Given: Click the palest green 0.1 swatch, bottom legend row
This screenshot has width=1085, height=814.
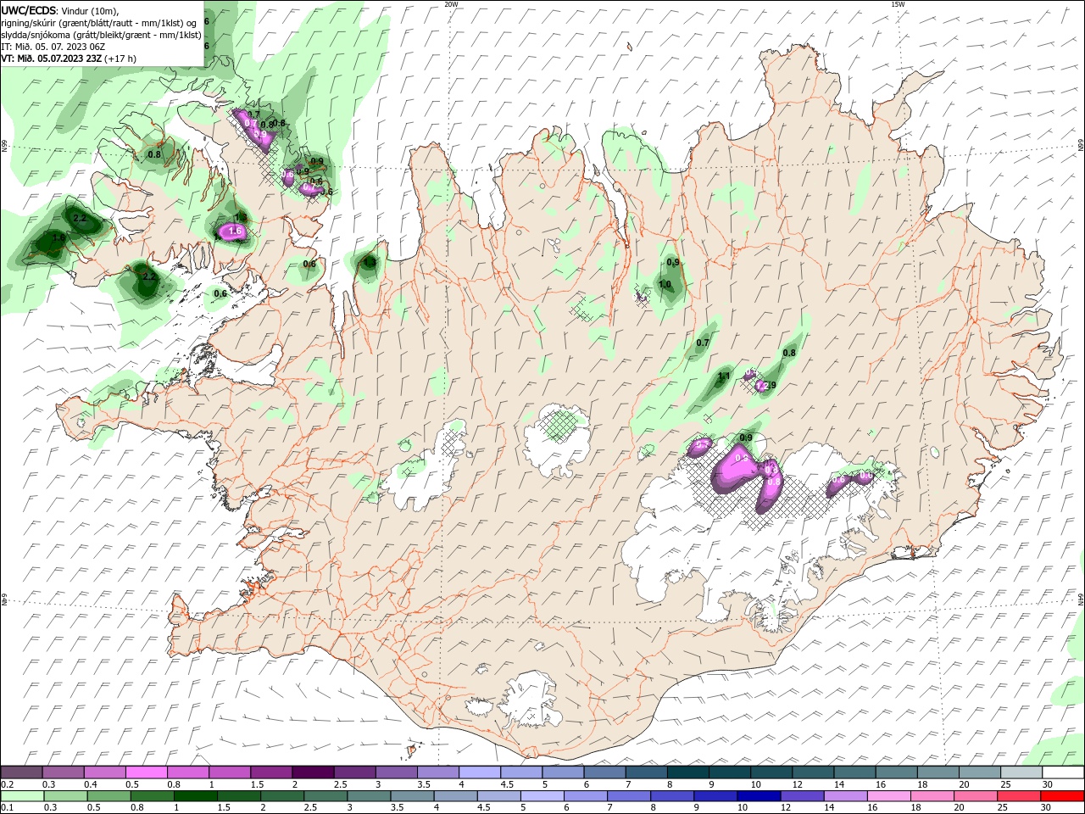Looking at the screenshot, I should click(22, 796).
